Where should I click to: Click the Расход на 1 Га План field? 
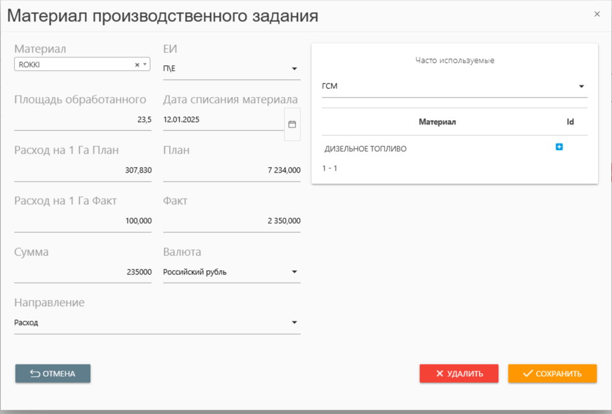click(x=82, y=171)
